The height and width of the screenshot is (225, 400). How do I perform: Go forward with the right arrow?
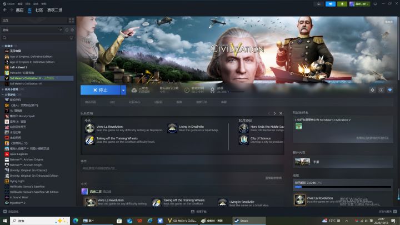pos(11,10)
